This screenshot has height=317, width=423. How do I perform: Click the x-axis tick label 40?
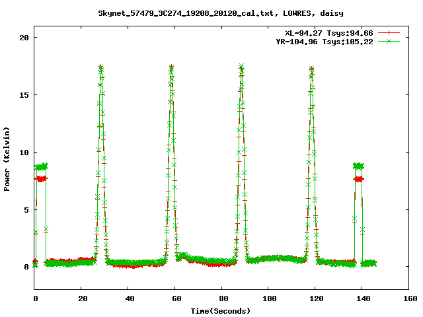128,299
